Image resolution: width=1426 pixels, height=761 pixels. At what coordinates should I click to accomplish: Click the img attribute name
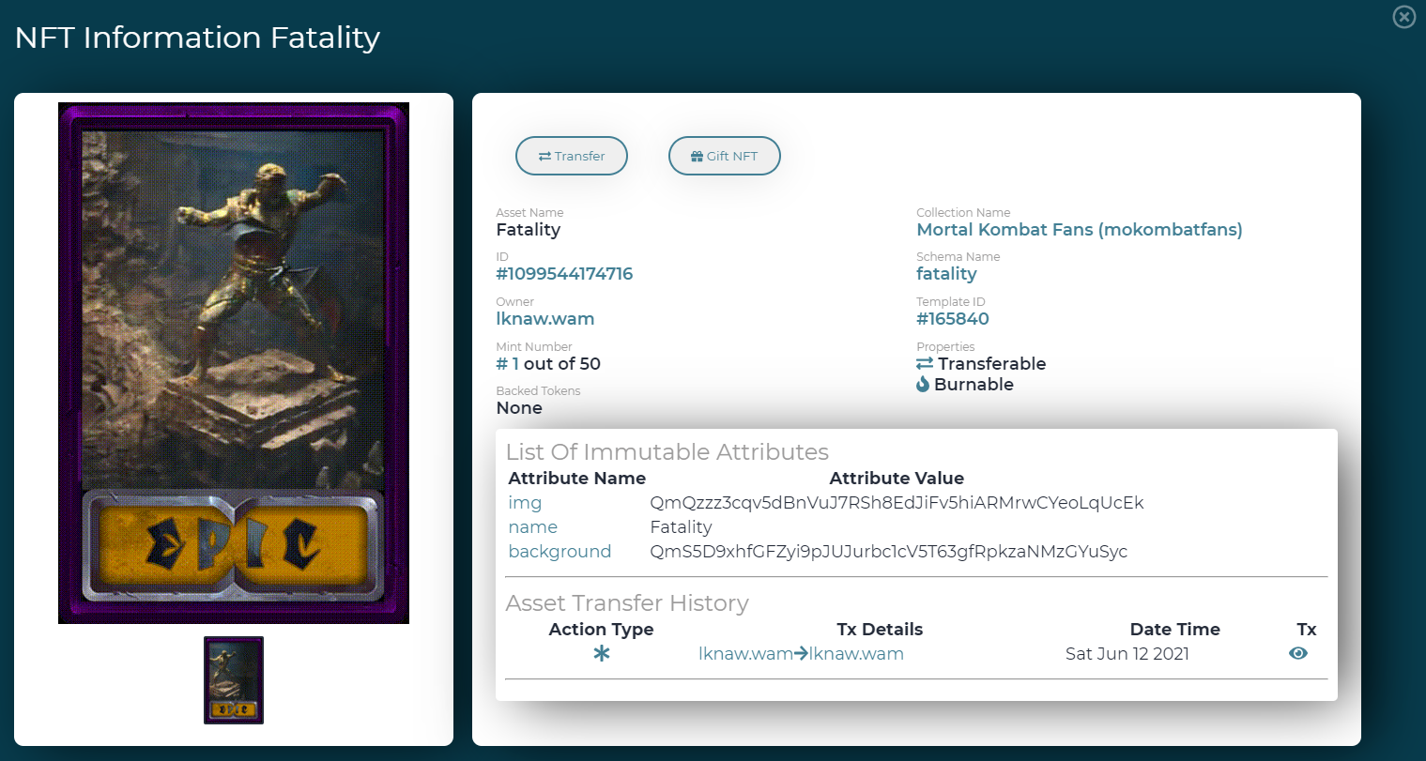click(x=525, y=503)
